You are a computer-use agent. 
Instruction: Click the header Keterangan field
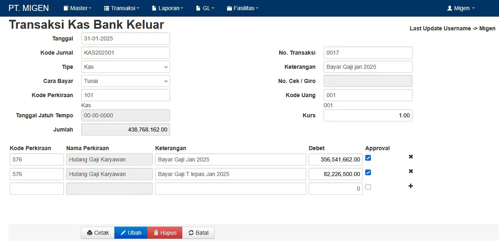[x=368, y=67]
